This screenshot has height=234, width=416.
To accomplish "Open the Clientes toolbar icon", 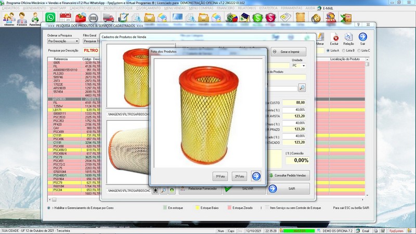I will (x=9, y=19).
